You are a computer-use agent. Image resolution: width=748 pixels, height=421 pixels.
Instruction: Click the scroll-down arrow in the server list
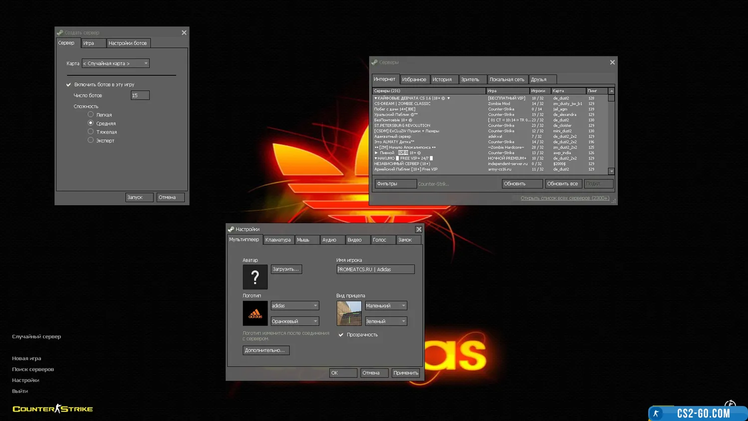tap(611, 171)
